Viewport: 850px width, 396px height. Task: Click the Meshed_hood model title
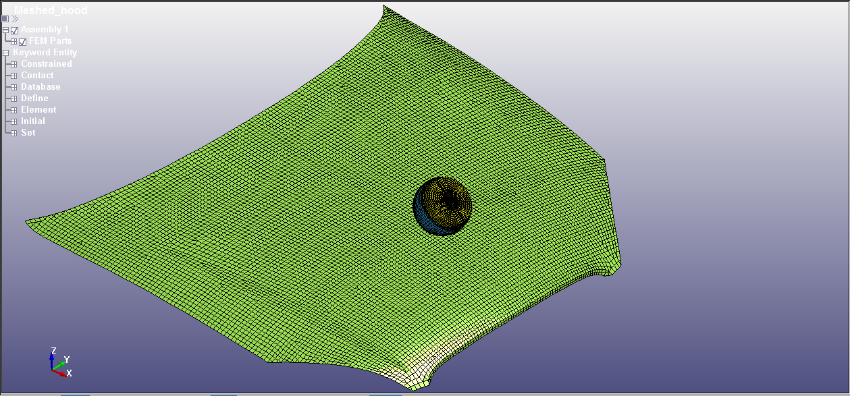click(51, 10)
